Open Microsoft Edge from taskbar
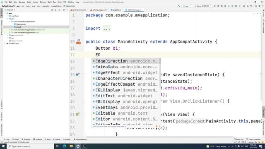This screenshot has height=149, width=265. [65, 146]
